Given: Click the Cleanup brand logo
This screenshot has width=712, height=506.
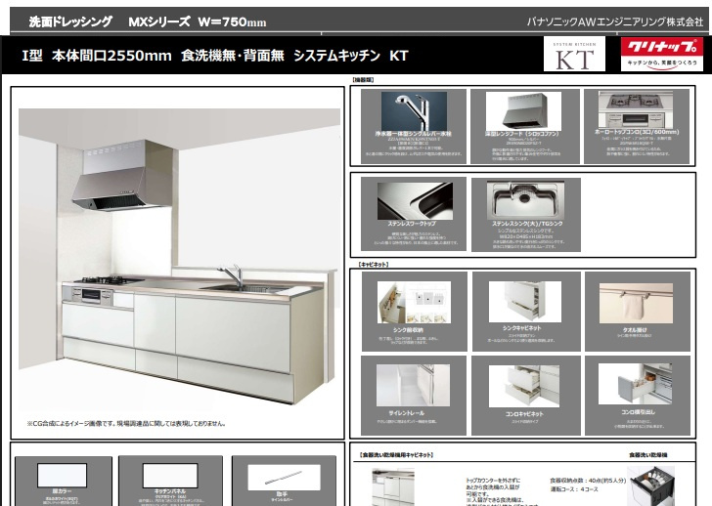Looking at the screenshot, I should point(660,54).
